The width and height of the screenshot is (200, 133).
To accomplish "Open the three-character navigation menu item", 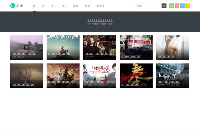I will 87,6.
